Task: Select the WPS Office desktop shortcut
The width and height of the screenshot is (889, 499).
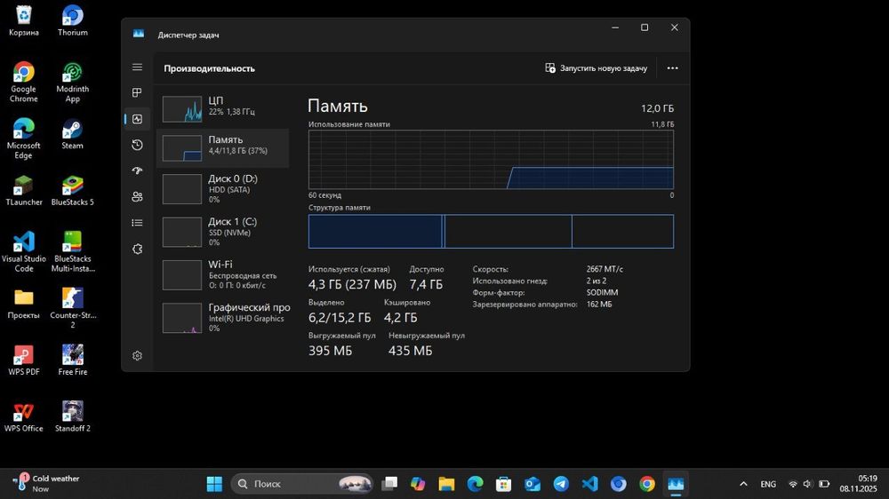Action: (24, 417)
